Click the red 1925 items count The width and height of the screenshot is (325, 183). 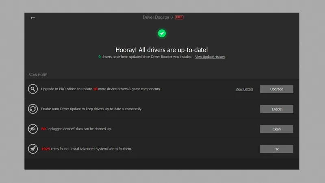pyautogui.click(x=45, y=149)
